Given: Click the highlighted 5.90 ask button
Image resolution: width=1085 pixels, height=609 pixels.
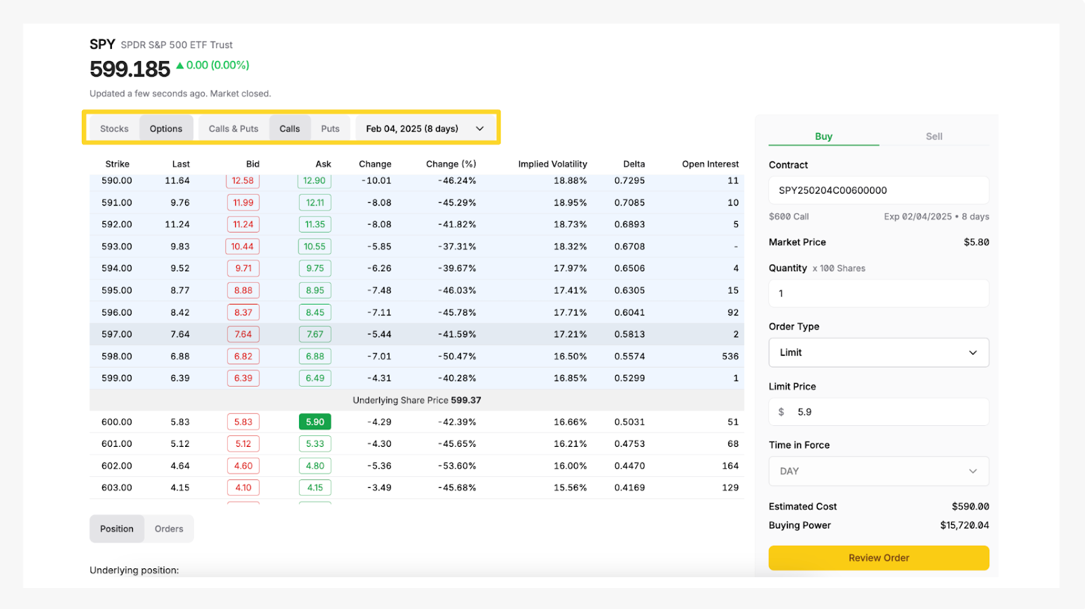Looking at the screenshot, I should 315,422.
